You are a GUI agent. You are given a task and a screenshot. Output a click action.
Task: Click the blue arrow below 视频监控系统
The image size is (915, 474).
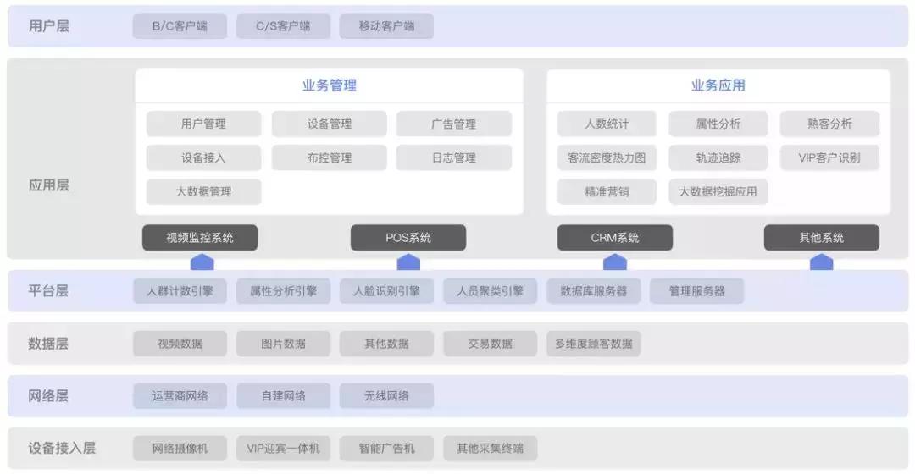(x=202, y=262)
